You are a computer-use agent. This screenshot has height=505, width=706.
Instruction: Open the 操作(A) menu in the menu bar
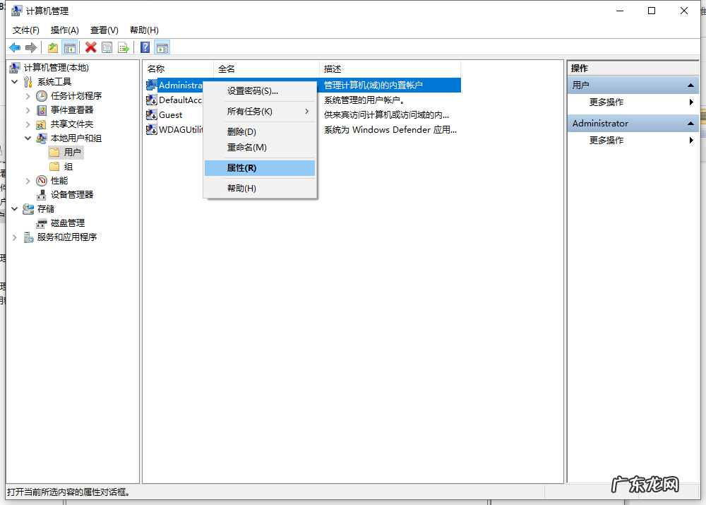pyautogui.click(x=64, y=30)
